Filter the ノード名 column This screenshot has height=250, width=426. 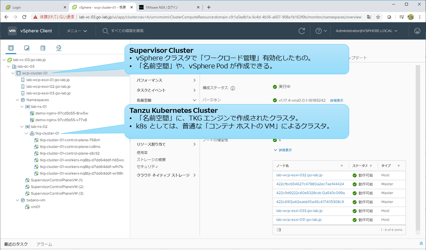342,166
